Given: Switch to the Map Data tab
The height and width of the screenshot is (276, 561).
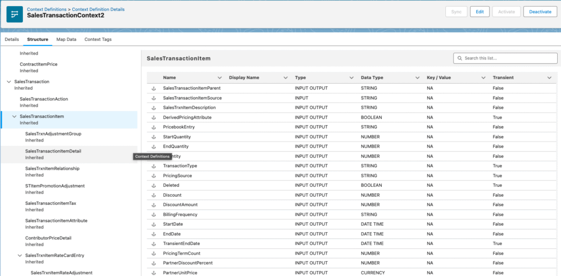Looking at the screenshot, I should point(66,39).
